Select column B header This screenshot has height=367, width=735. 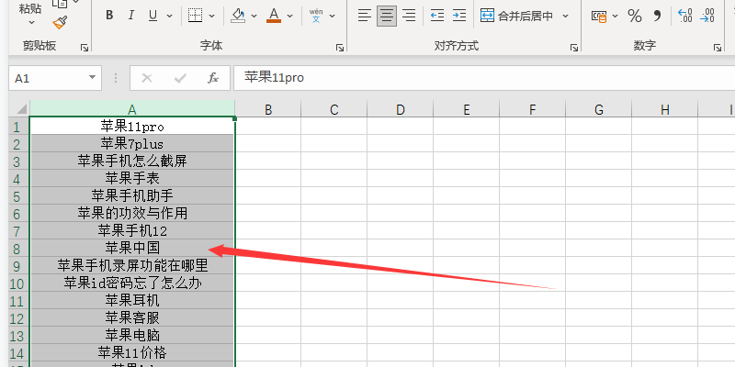click(x=268, y=109)
